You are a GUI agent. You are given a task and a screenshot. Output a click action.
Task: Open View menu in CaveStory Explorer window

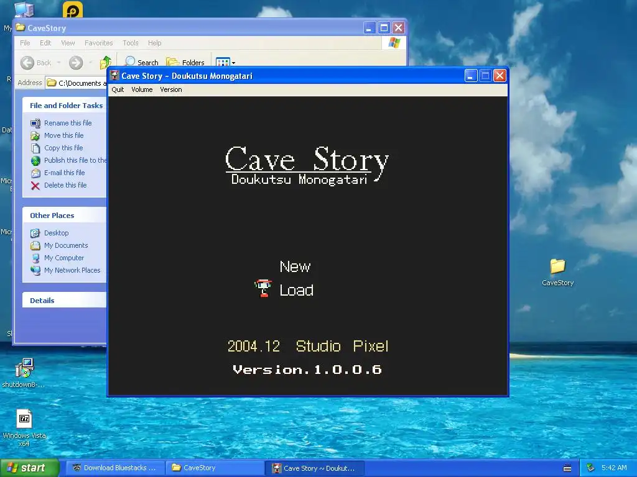click(x=68, y=43)
